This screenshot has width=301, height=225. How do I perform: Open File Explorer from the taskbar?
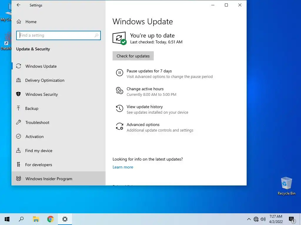tap(36, 219)
